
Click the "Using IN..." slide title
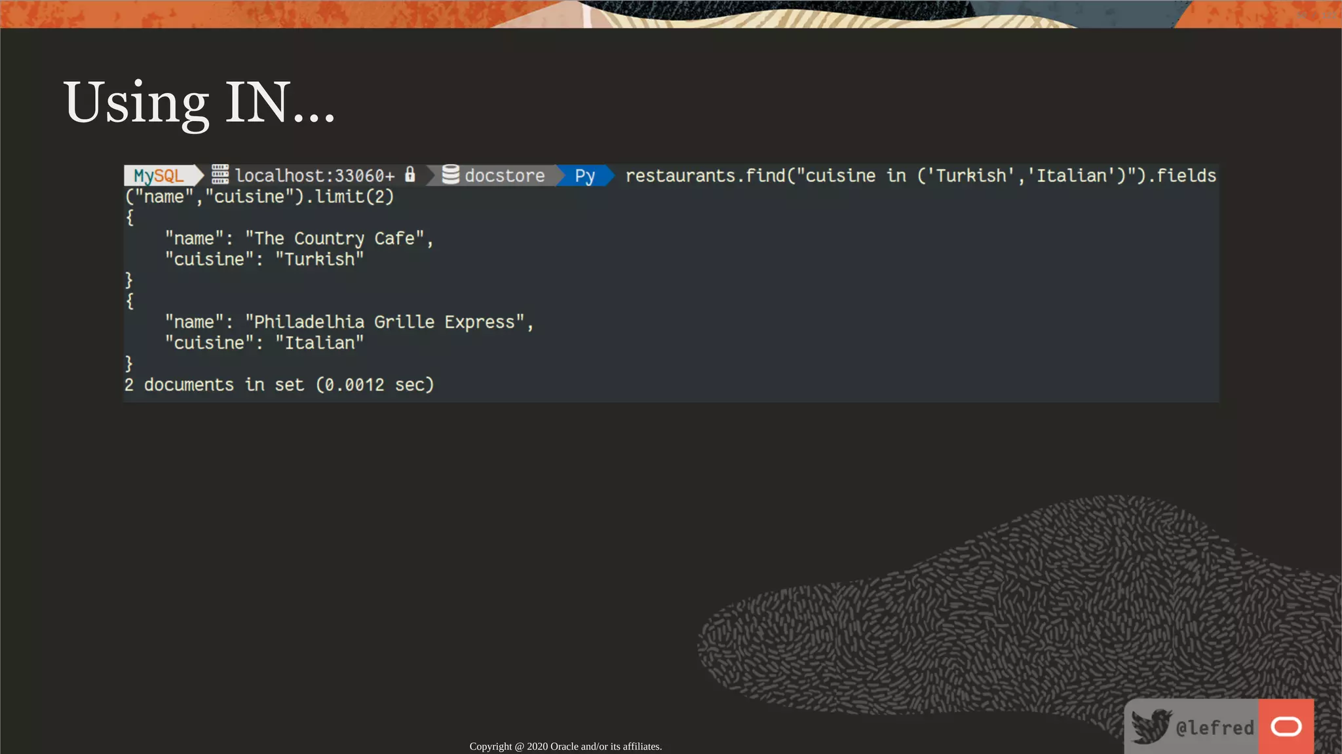[x=199, y=102]
